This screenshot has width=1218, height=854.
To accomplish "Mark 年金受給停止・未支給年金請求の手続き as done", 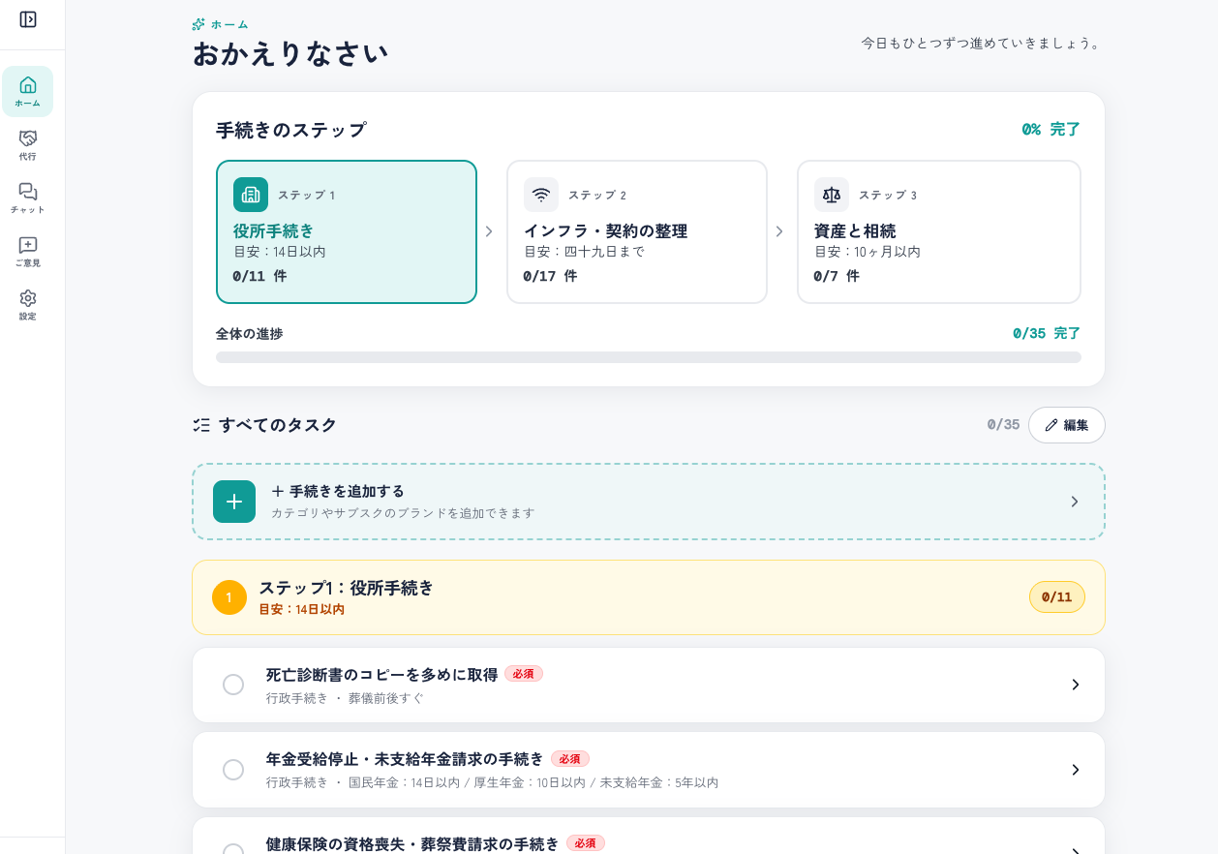I will [233, 770].
